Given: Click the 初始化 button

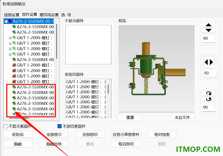Looking at the screenshot, I should (x=18, y=134).
